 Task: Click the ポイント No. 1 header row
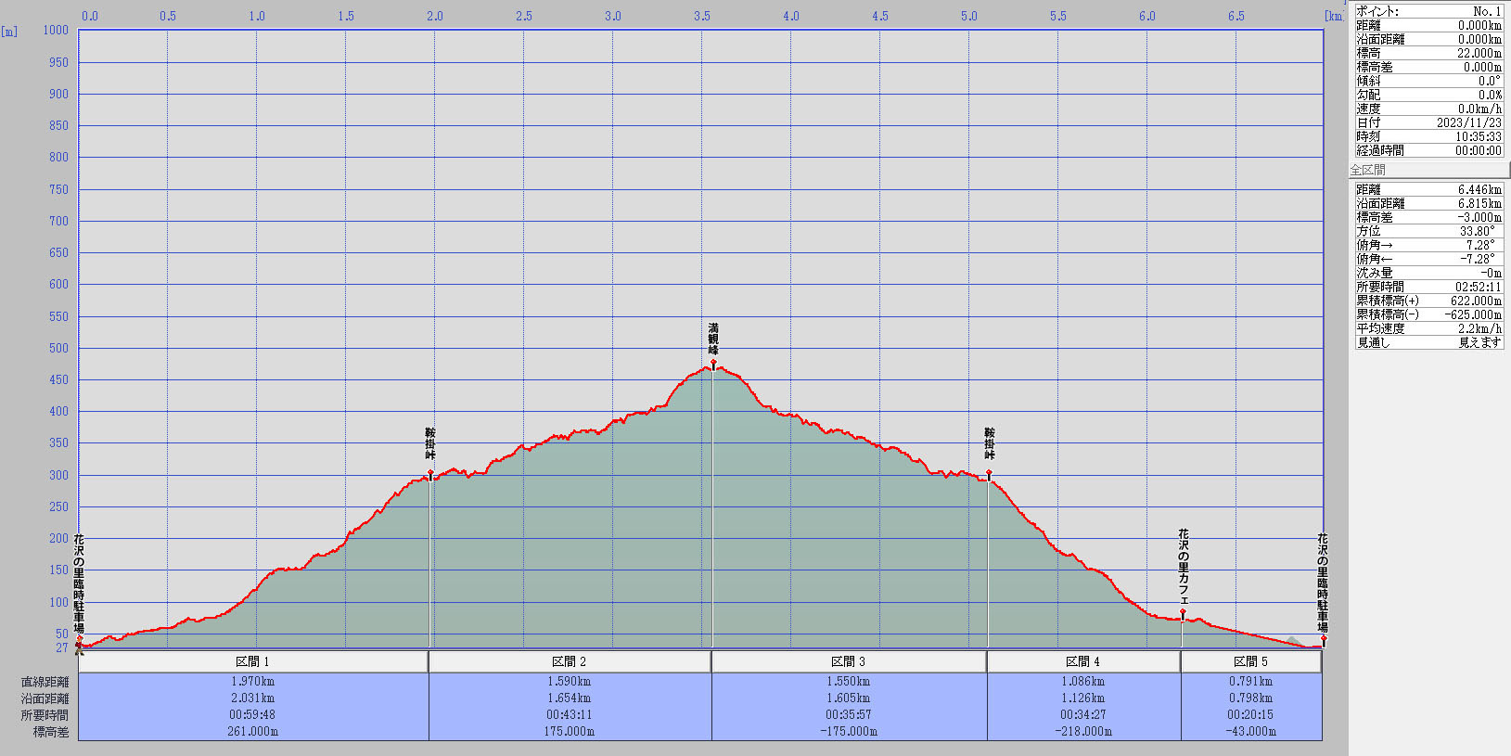click(x=1428, y=11)
